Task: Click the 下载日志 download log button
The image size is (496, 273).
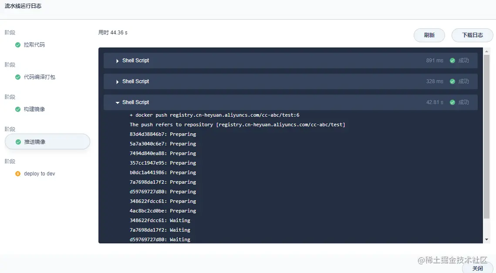Action: coord(472,35)
